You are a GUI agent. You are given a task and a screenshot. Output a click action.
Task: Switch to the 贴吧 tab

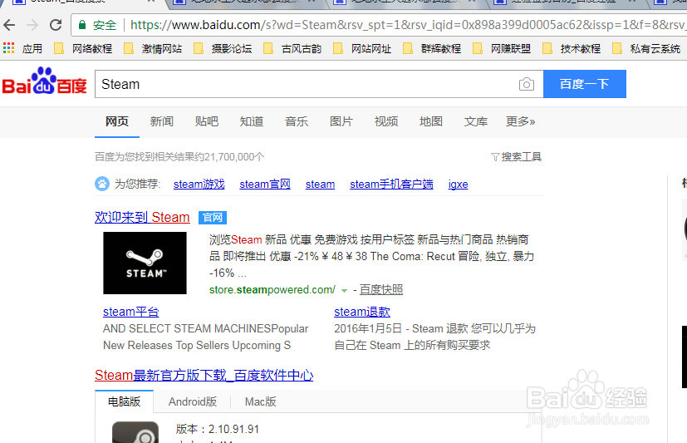click(206, 121)
